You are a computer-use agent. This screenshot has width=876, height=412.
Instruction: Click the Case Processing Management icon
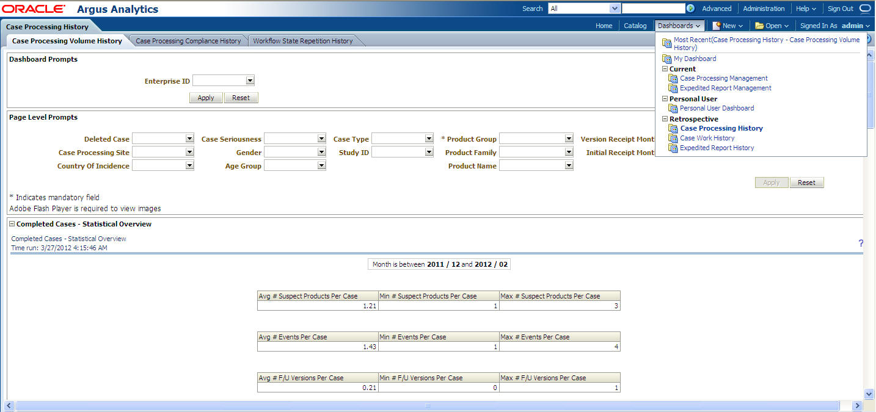click(x=673, y=78)
